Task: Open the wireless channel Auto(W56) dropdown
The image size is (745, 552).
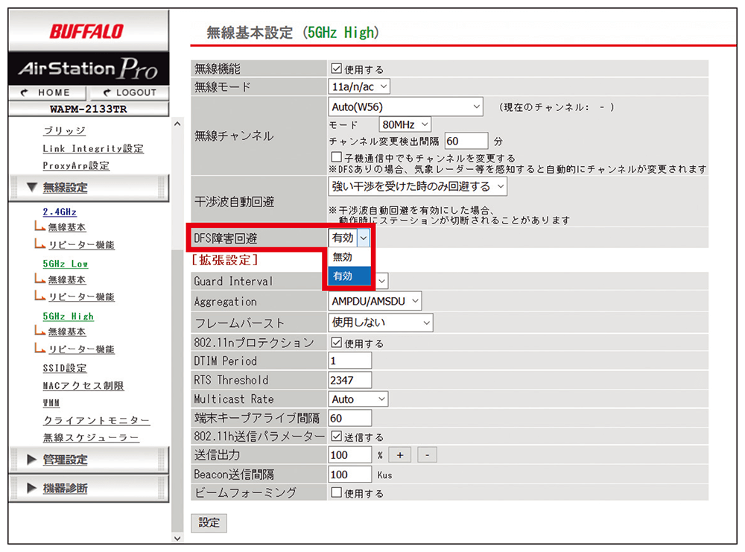Action: point(405,107)
